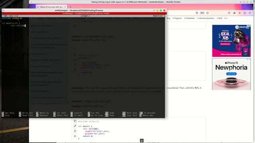The image size is (255, 143).
Task: Open the Firefox extensions puzzle icon
Action: coord(245,13)
